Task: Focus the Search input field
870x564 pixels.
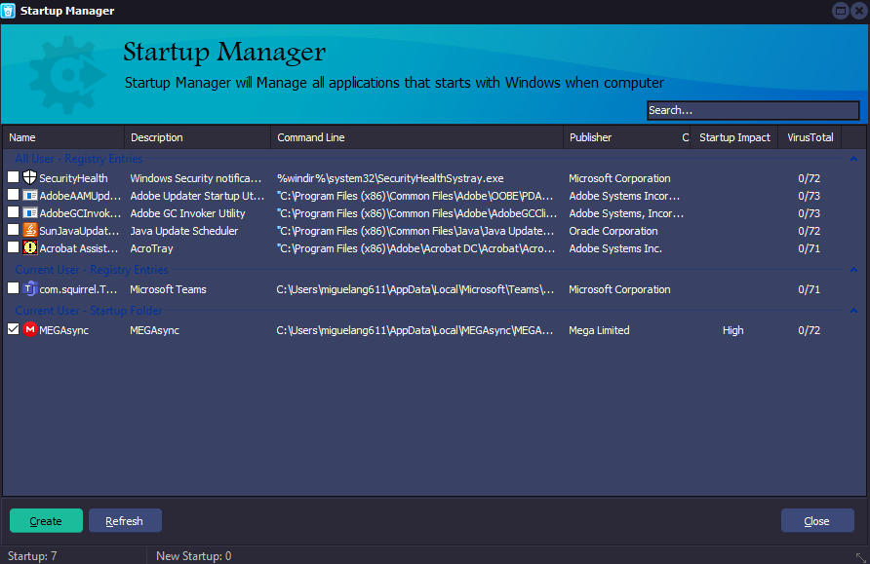Action: point(752,111)
